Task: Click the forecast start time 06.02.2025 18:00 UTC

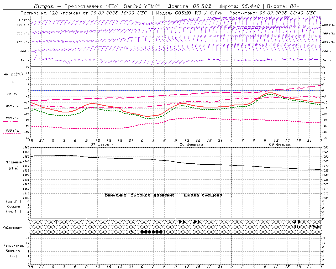Action: tap(119, 13)
